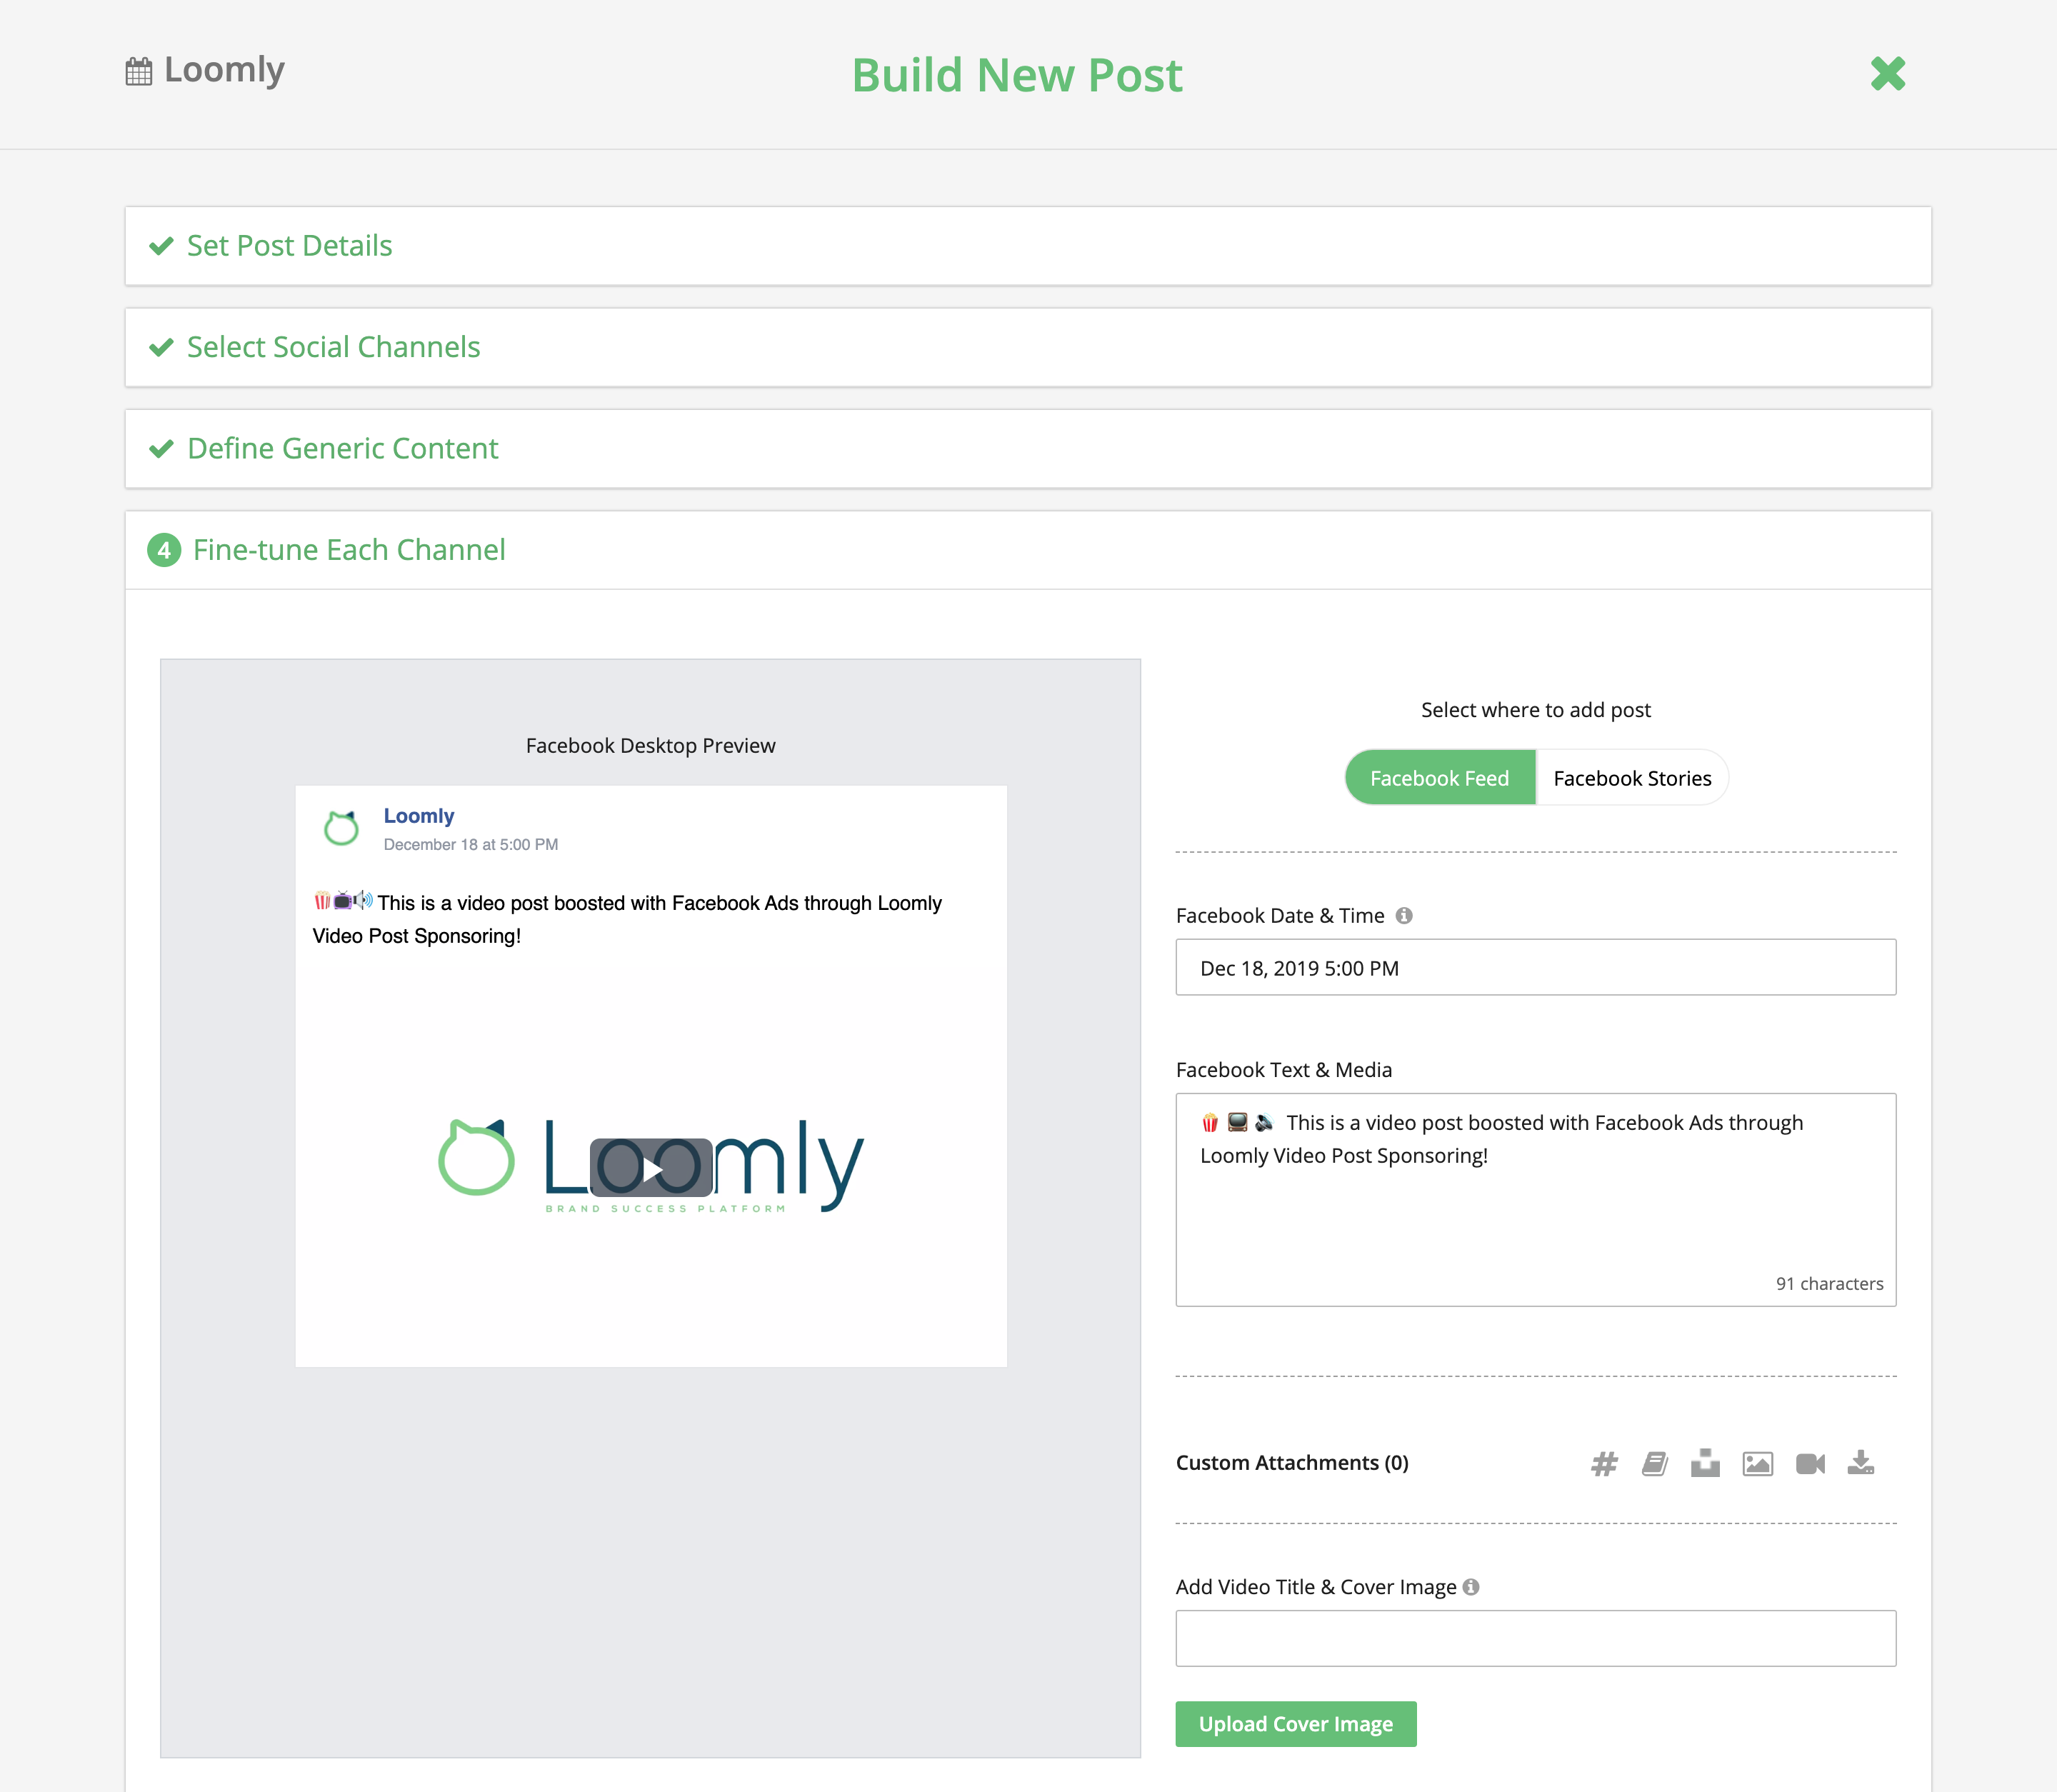Click the green check beside Set Post Details
2057x1792 pixels.
[x=162, y=246]
